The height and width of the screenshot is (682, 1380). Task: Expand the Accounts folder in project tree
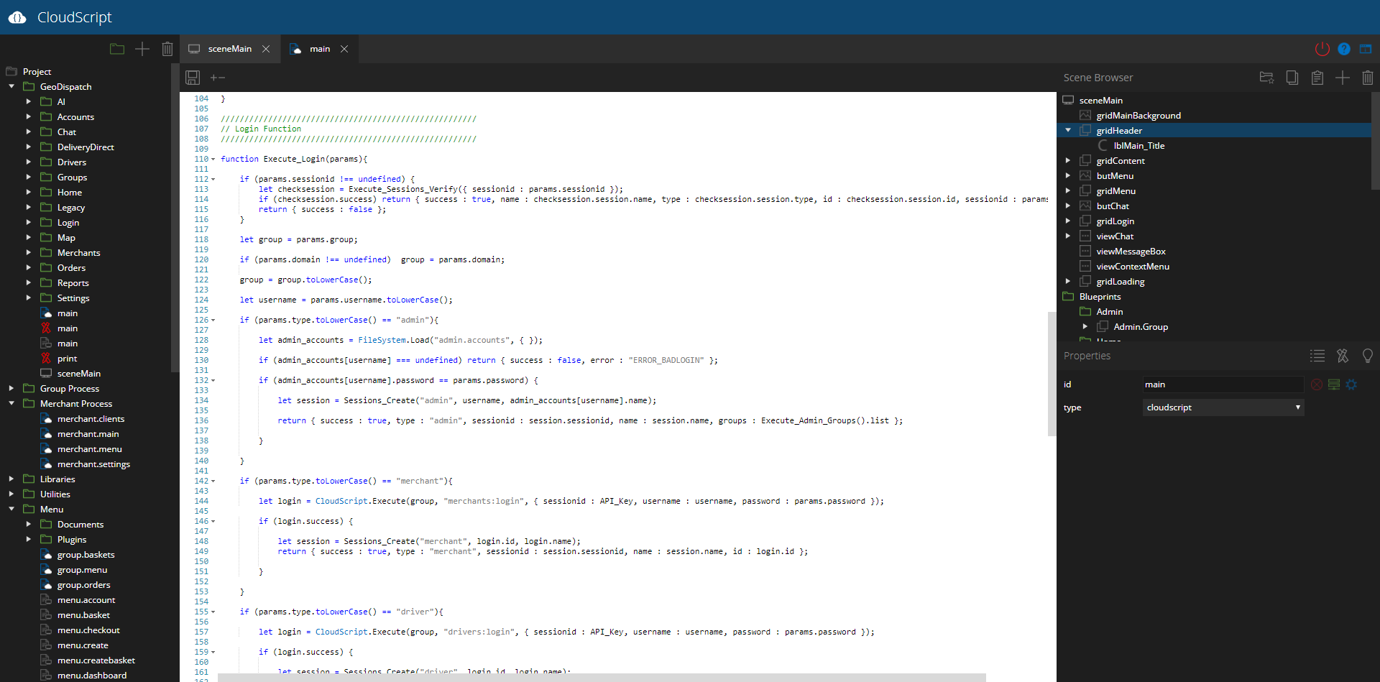click(x=29, y=117)
